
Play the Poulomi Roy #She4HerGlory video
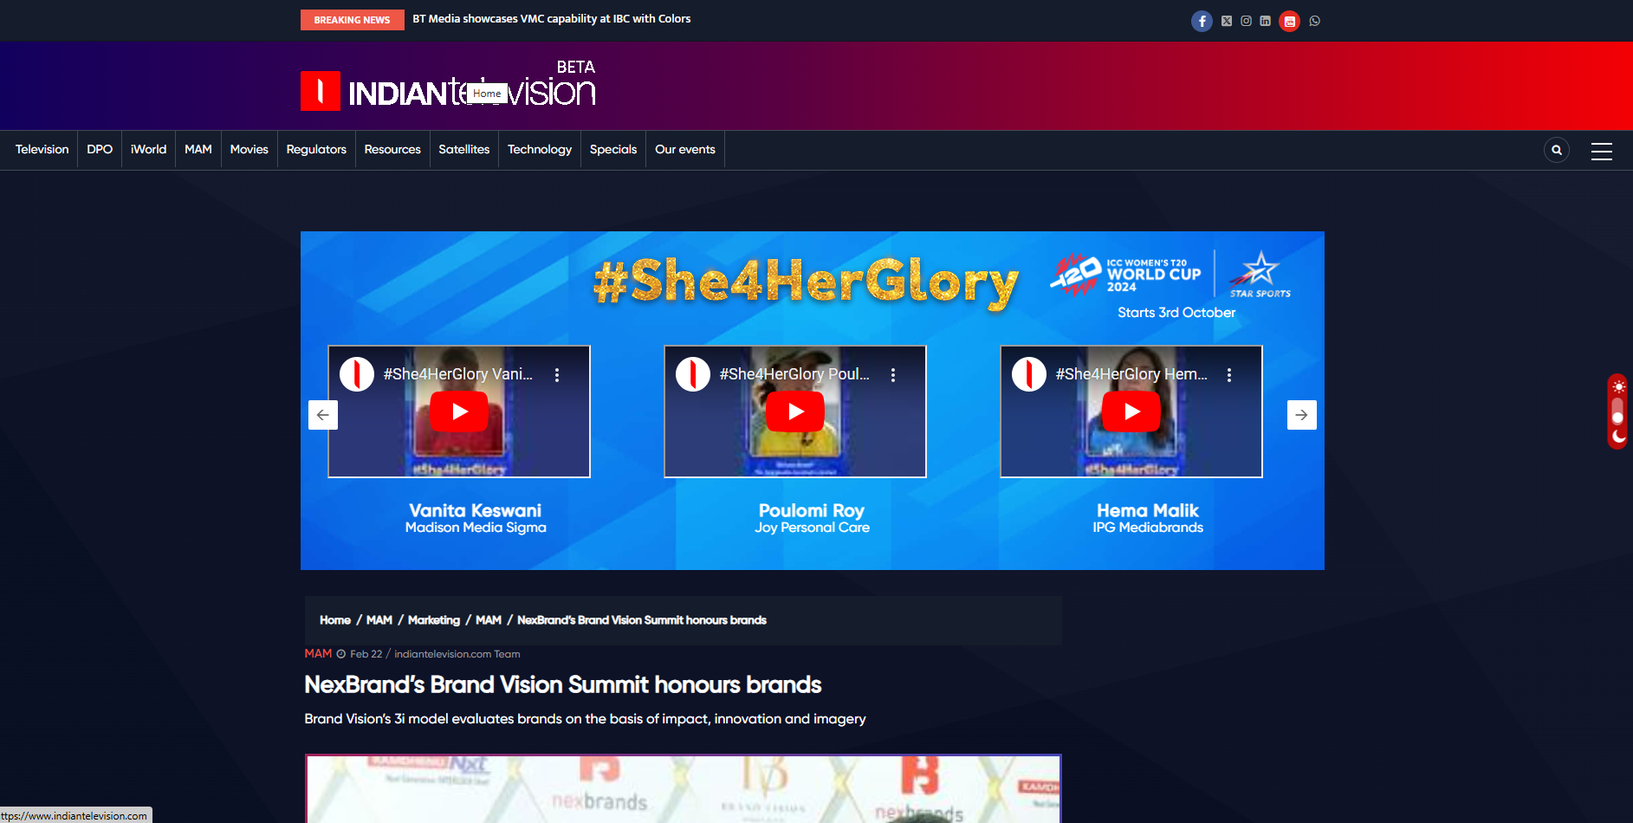[795, 411]
